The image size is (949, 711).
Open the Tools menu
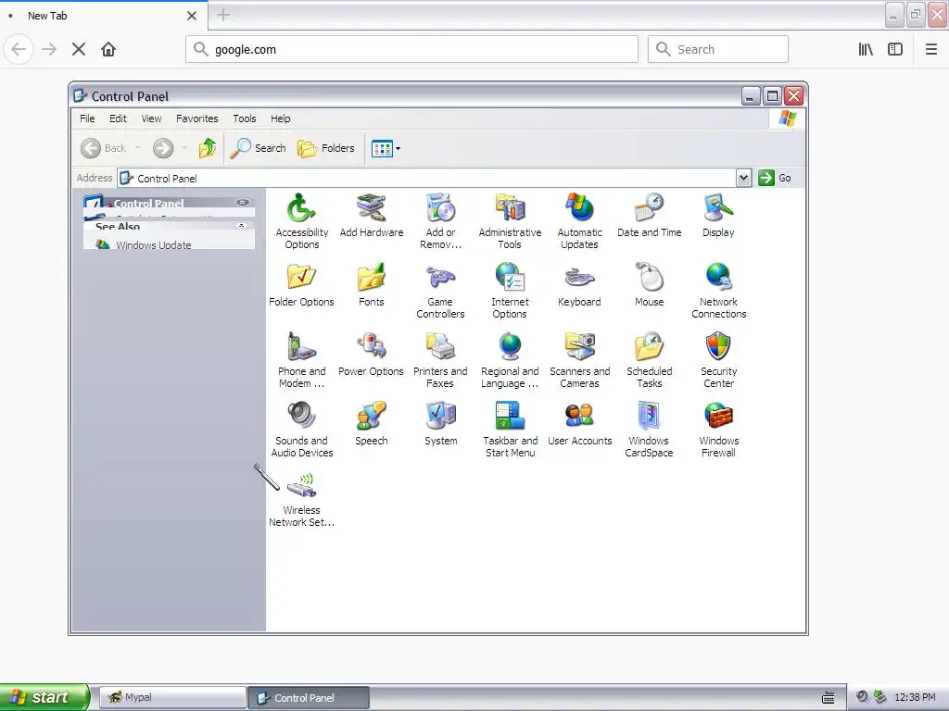[x=245, y=118]
